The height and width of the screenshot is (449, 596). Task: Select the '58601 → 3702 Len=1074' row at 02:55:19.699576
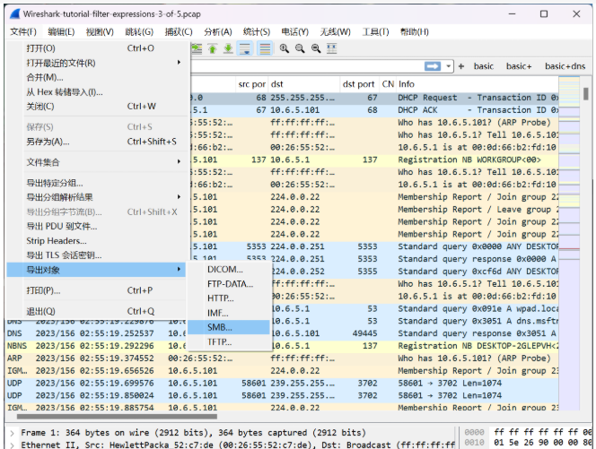tap(282, 384)
